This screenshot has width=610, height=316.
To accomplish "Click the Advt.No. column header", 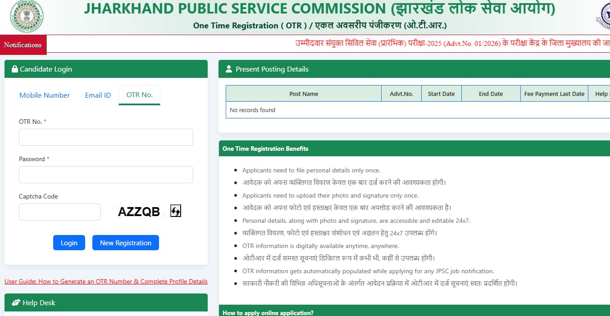I will (401, 94).
